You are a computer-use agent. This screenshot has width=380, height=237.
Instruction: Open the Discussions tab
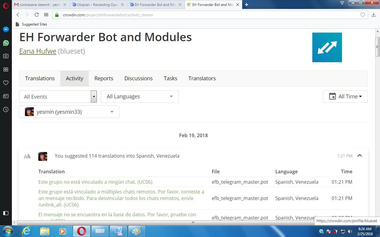[x=138, y=79]
